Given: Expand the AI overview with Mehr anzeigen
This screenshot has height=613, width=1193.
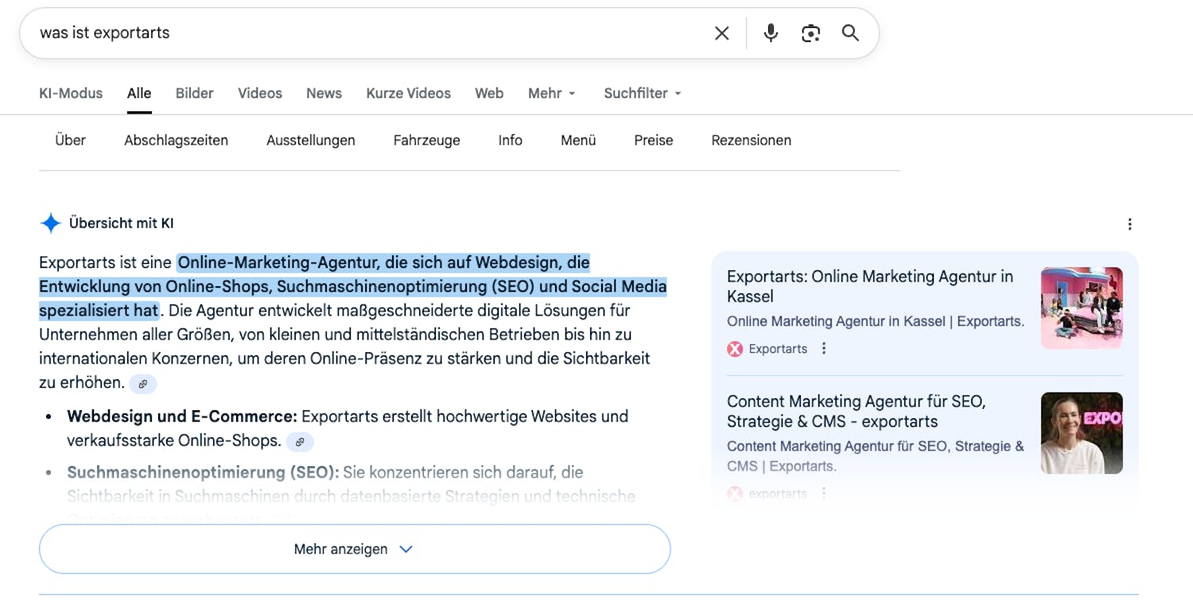Looking at the screenshot, I should 355,549.
